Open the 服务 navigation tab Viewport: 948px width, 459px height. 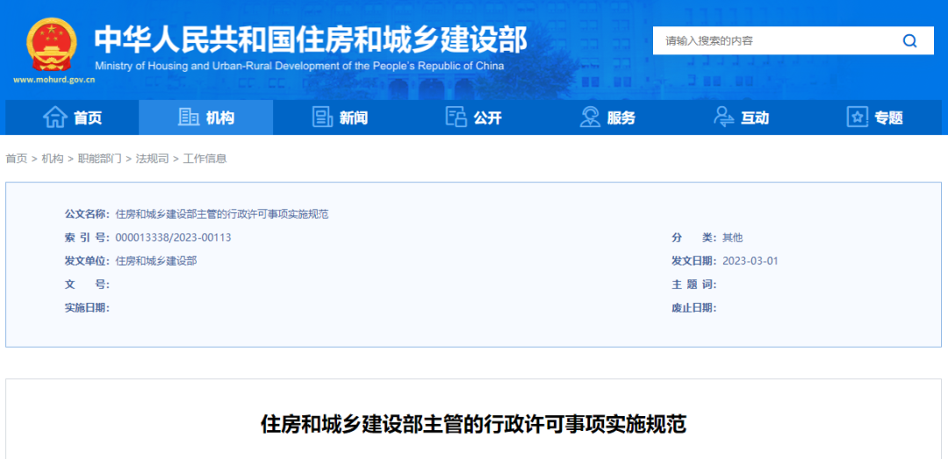[x=607, y=118]
